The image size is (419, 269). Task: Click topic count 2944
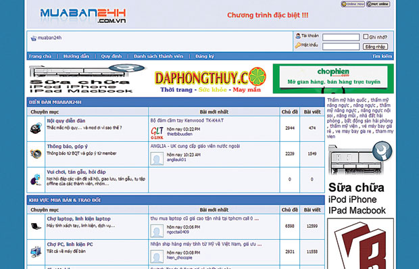290,128
